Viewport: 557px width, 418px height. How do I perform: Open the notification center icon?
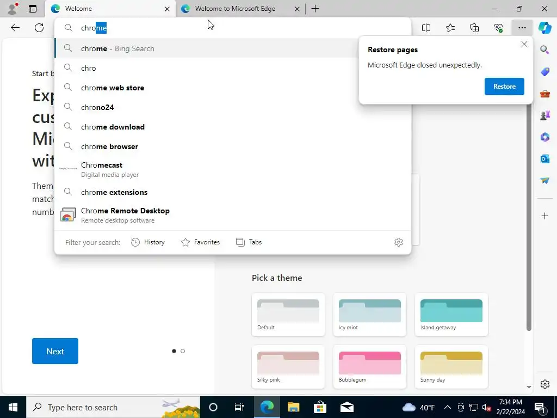point(540,407)
